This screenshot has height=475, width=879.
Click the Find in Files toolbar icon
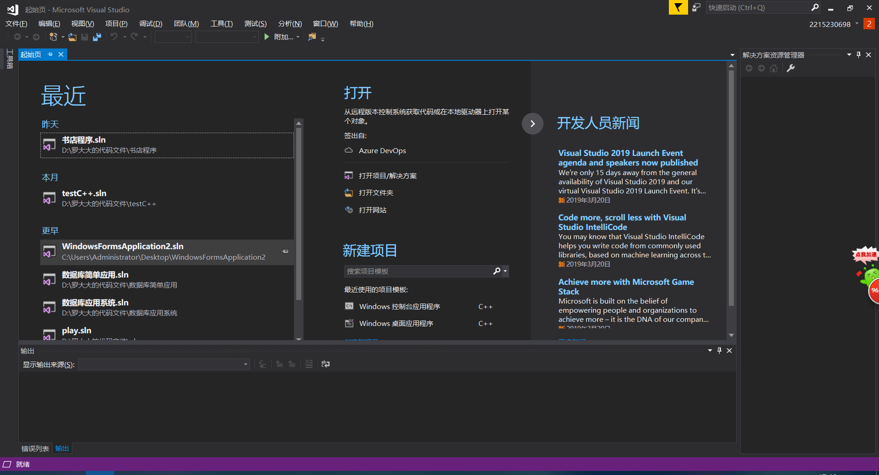pos(312,37)
